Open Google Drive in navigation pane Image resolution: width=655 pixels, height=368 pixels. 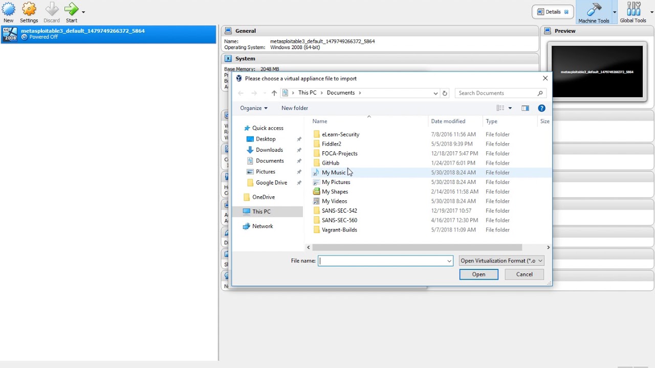271,182
